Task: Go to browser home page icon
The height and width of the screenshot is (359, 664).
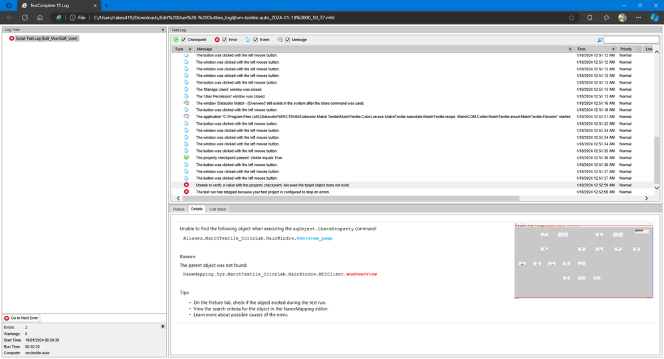Action: (x=40, y=18)
